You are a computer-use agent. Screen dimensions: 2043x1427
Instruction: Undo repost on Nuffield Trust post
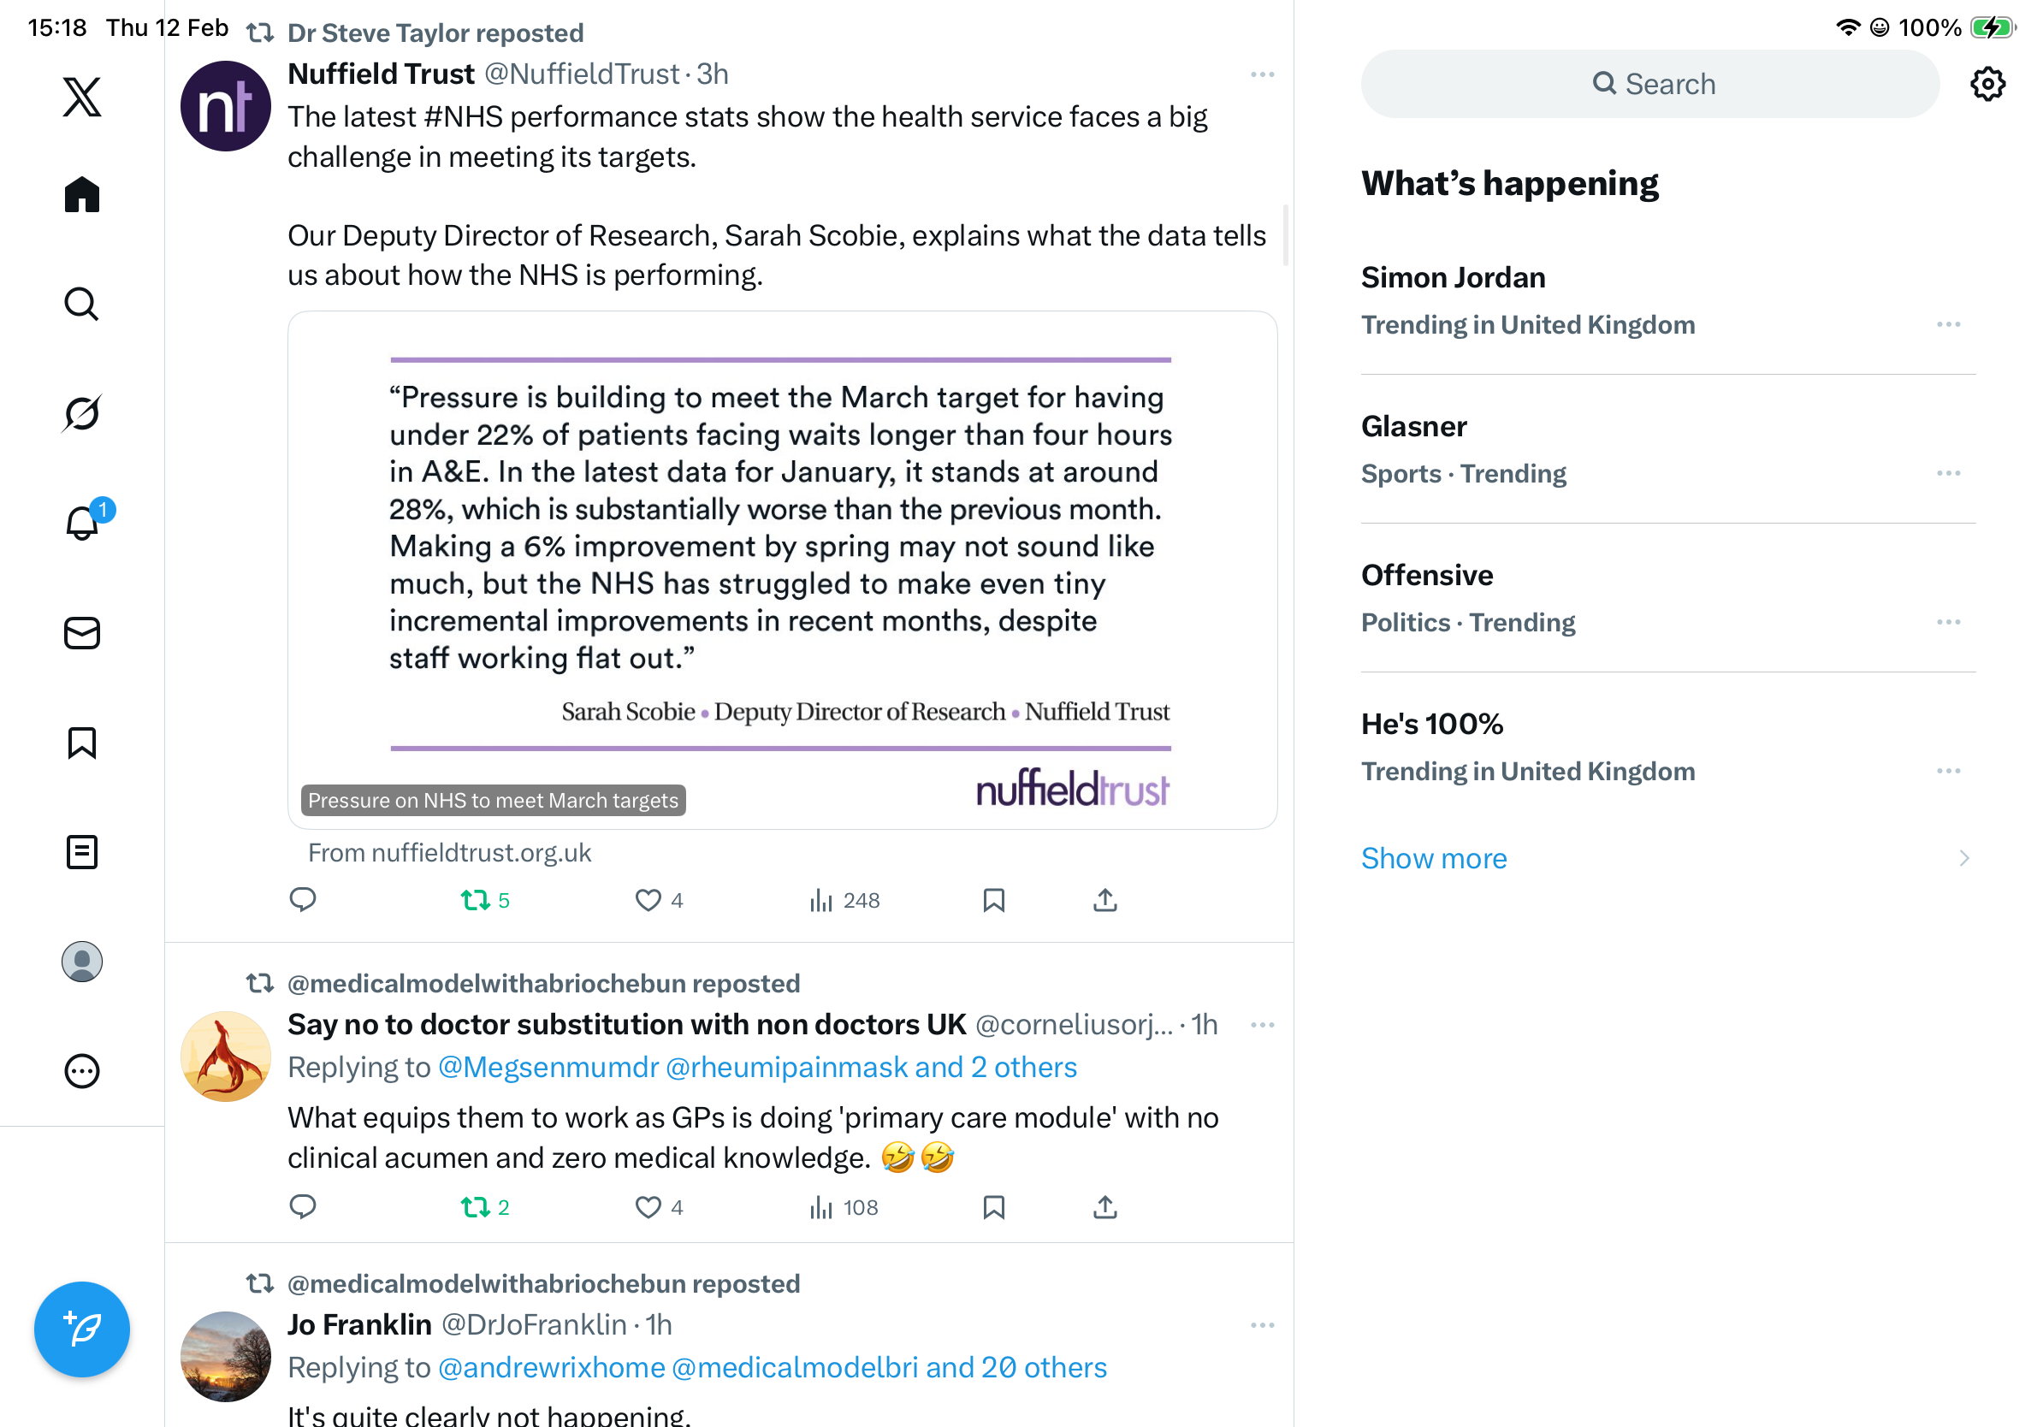(x=476, y=900)
